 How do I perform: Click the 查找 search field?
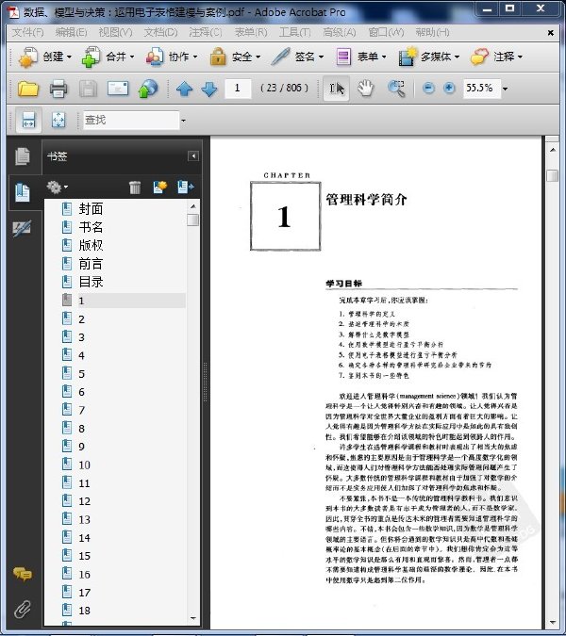(x=131, y=120)
